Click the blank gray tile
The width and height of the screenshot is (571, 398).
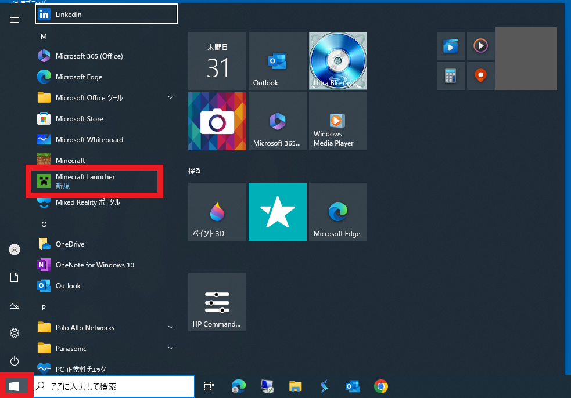tap(526, 59)
